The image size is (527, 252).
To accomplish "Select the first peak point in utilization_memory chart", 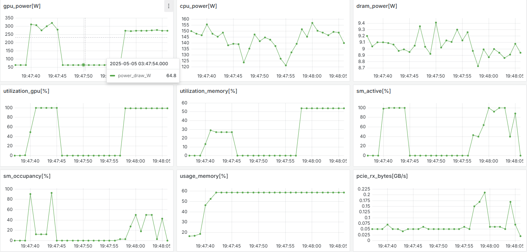I will (x=210, y=130).
